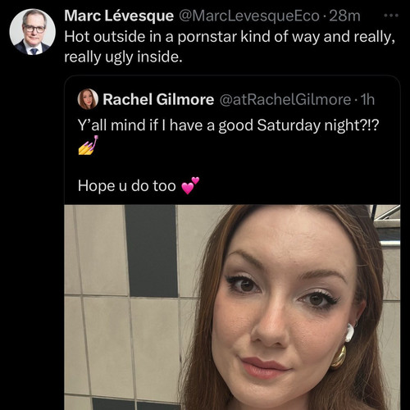Open Marc Lévesque's profile picture
Image resolution: width=410 pixels, height=410 pixels.
[33, 32]
